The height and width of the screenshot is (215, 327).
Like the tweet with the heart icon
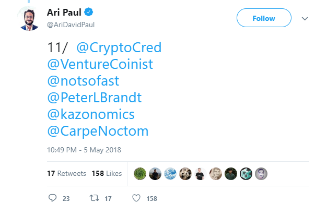(136, 198)
